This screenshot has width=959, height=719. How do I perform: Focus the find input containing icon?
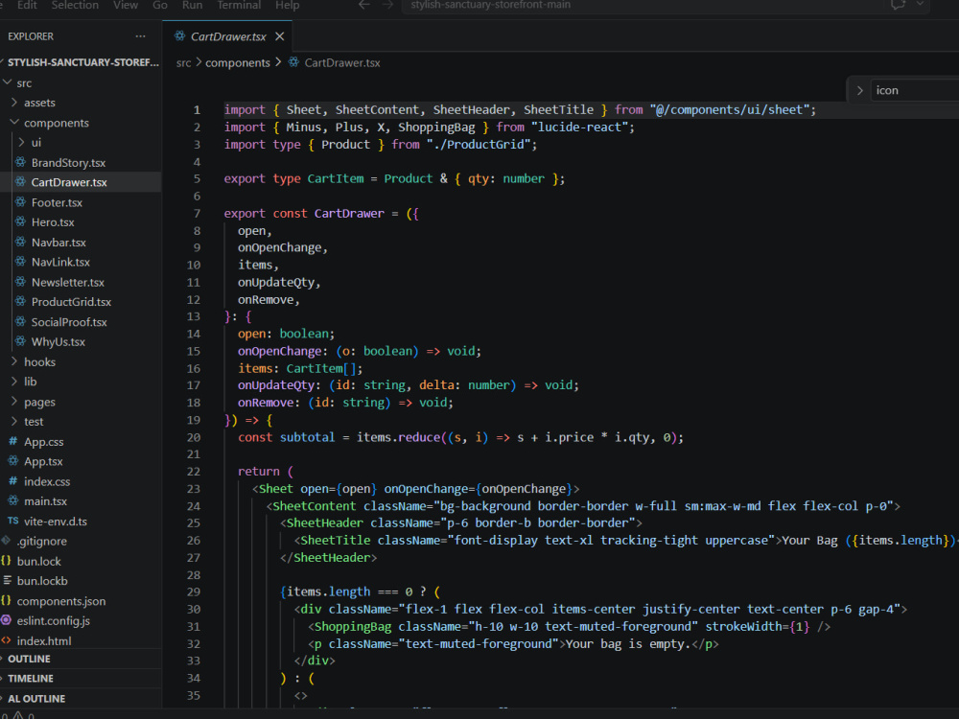click(x=914, y=90)
